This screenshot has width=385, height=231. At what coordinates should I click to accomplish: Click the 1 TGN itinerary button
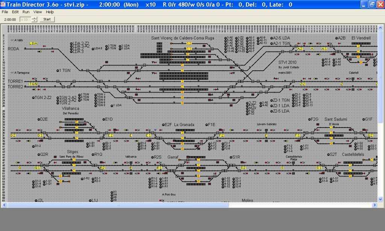58,70
